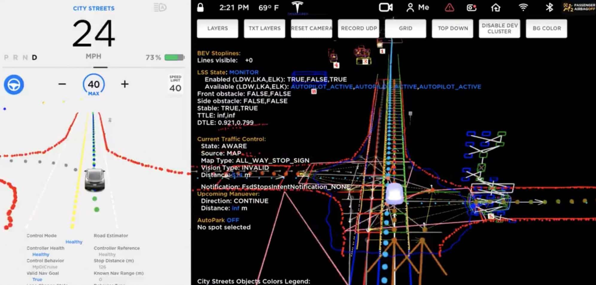596x285 pixels.
Task: Open Bluetooth settings icon
Action: 549,7
